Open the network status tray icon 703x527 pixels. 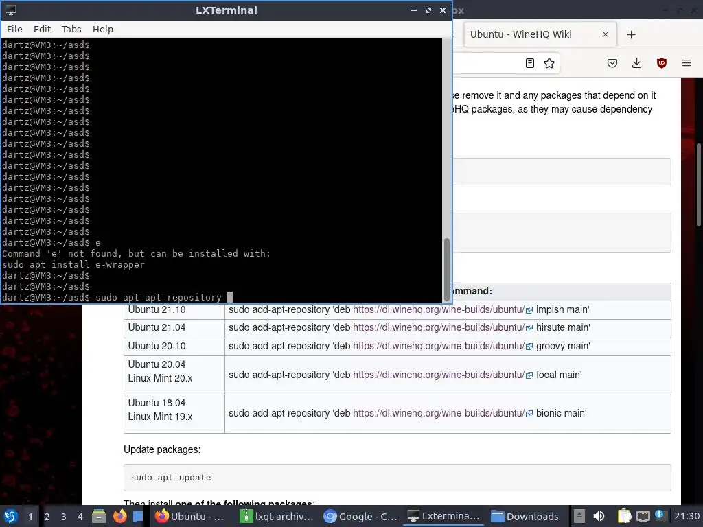[643, 516]
